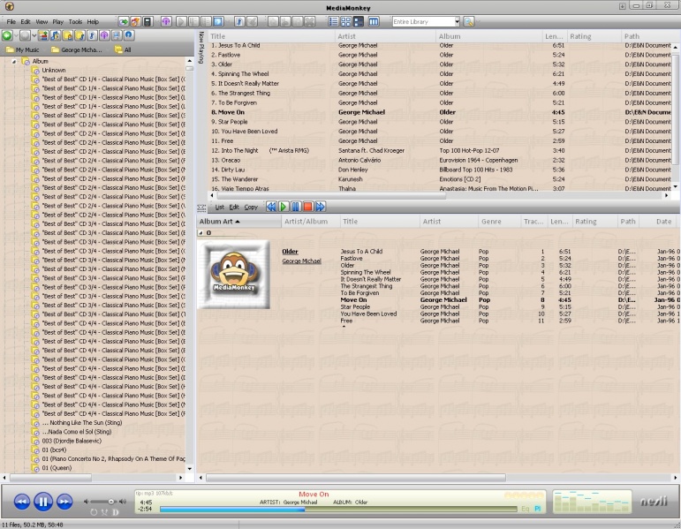Viewport: 681px width, 529px height.
Task: Collapse the Album tree node
Action: point(15,61)
